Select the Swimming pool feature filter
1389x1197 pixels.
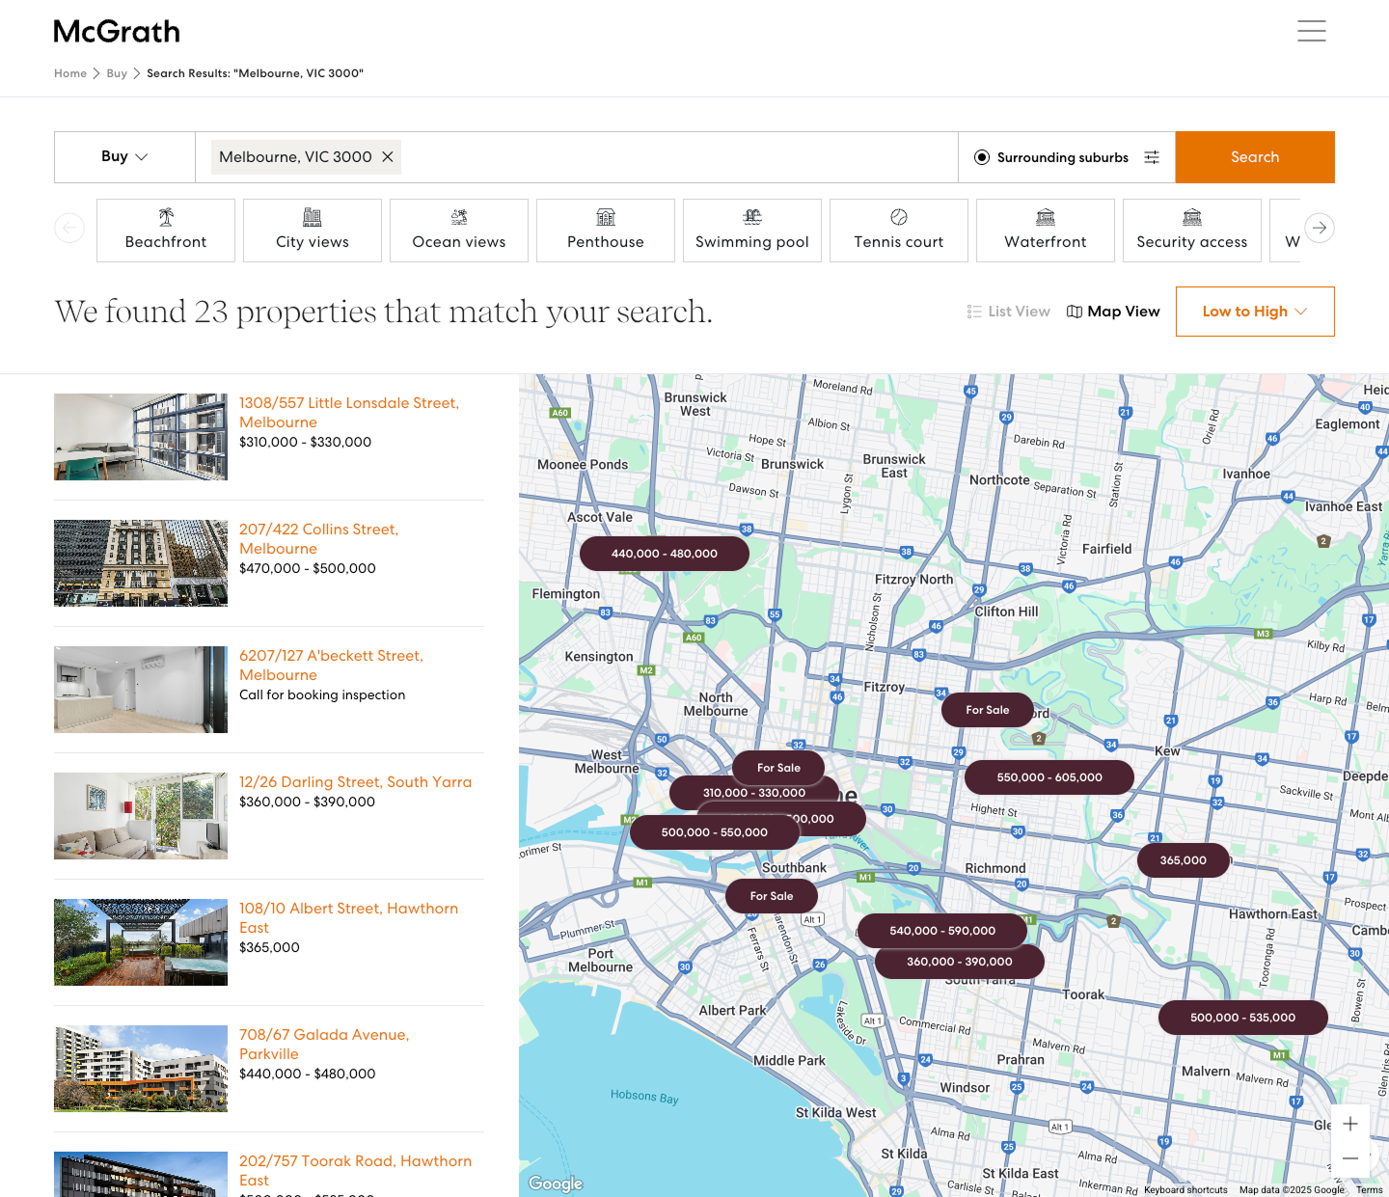point(751,231)
